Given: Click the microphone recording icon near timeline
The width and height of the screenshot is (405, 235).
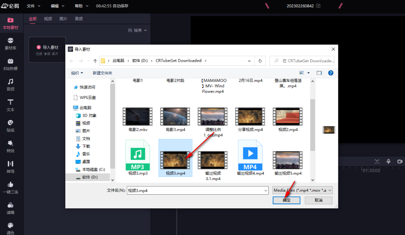Looking at the screenshot, I should click(388, 162).
